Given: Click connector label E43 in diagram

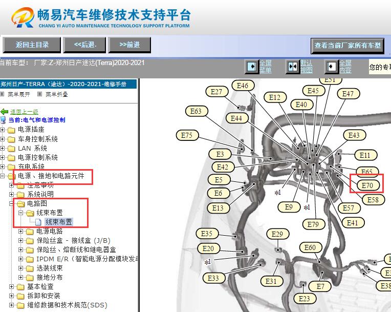Looking at the screenshot, I should [354, 135].
